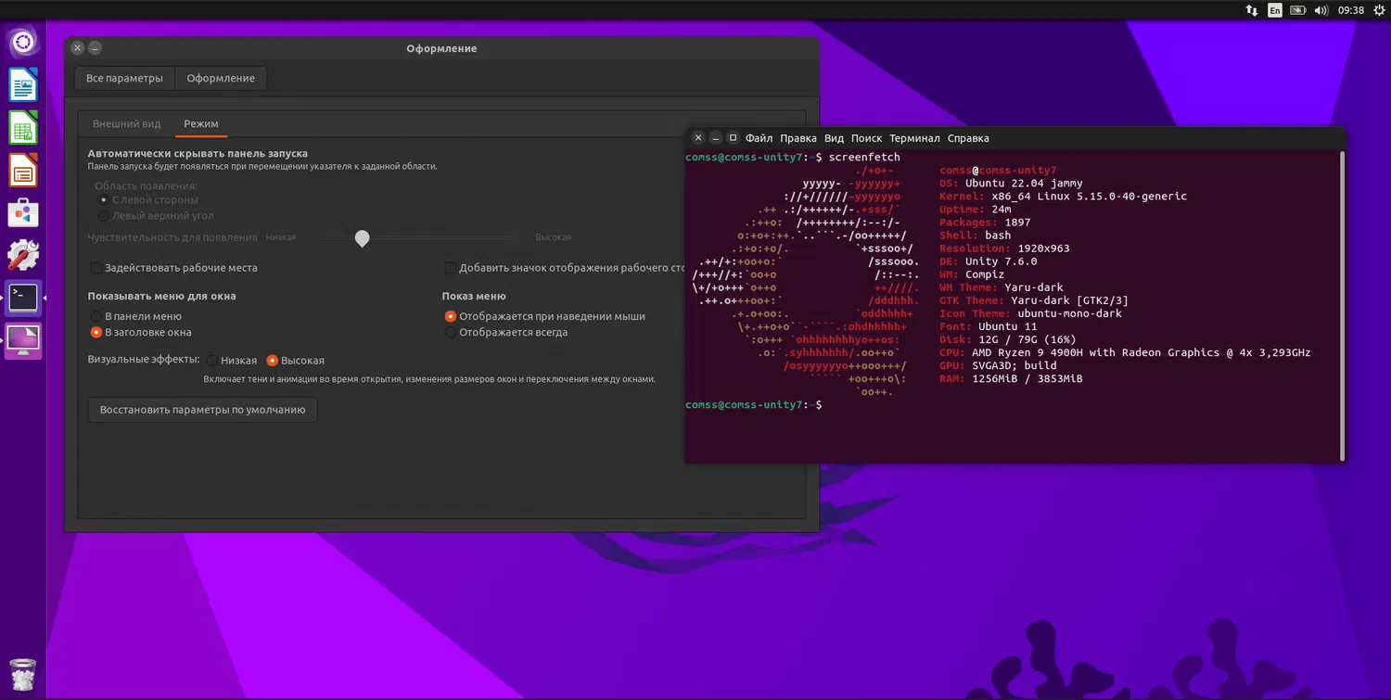
Task: Open the Терминал menu in Terminal window
Action: pos(914,138)
